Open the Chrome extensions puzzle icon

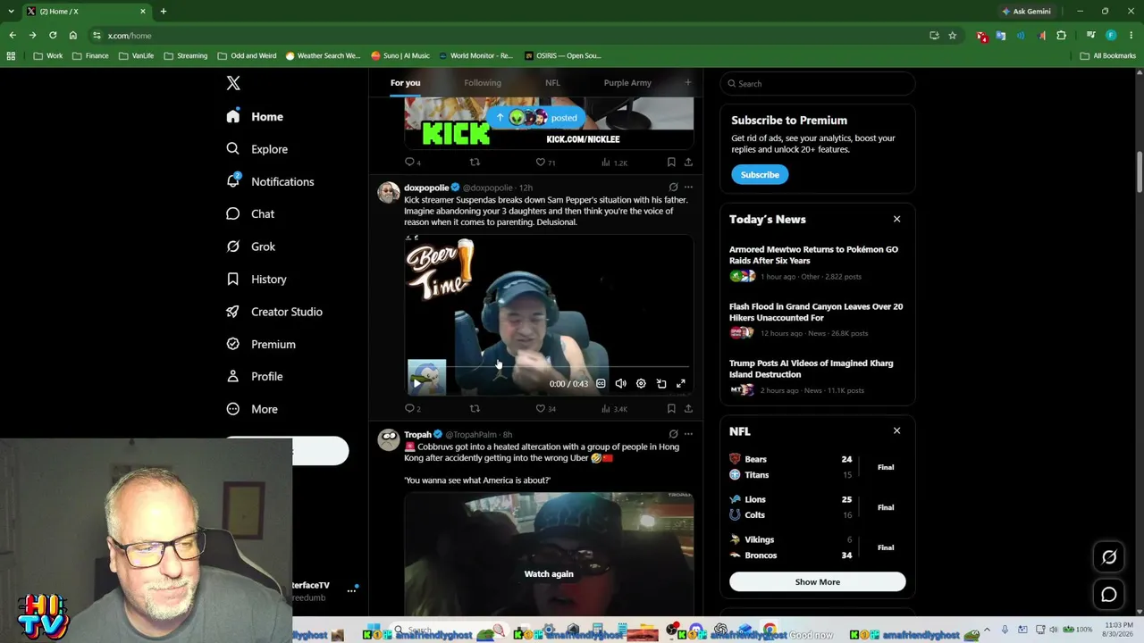point(1062,36)
